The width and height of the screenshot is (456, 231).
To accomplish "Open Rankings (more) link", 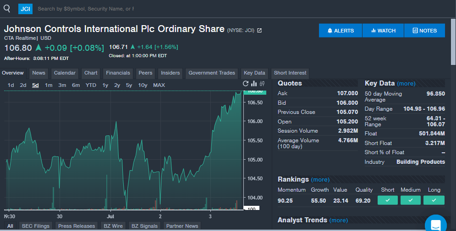I will pos(320,180).
